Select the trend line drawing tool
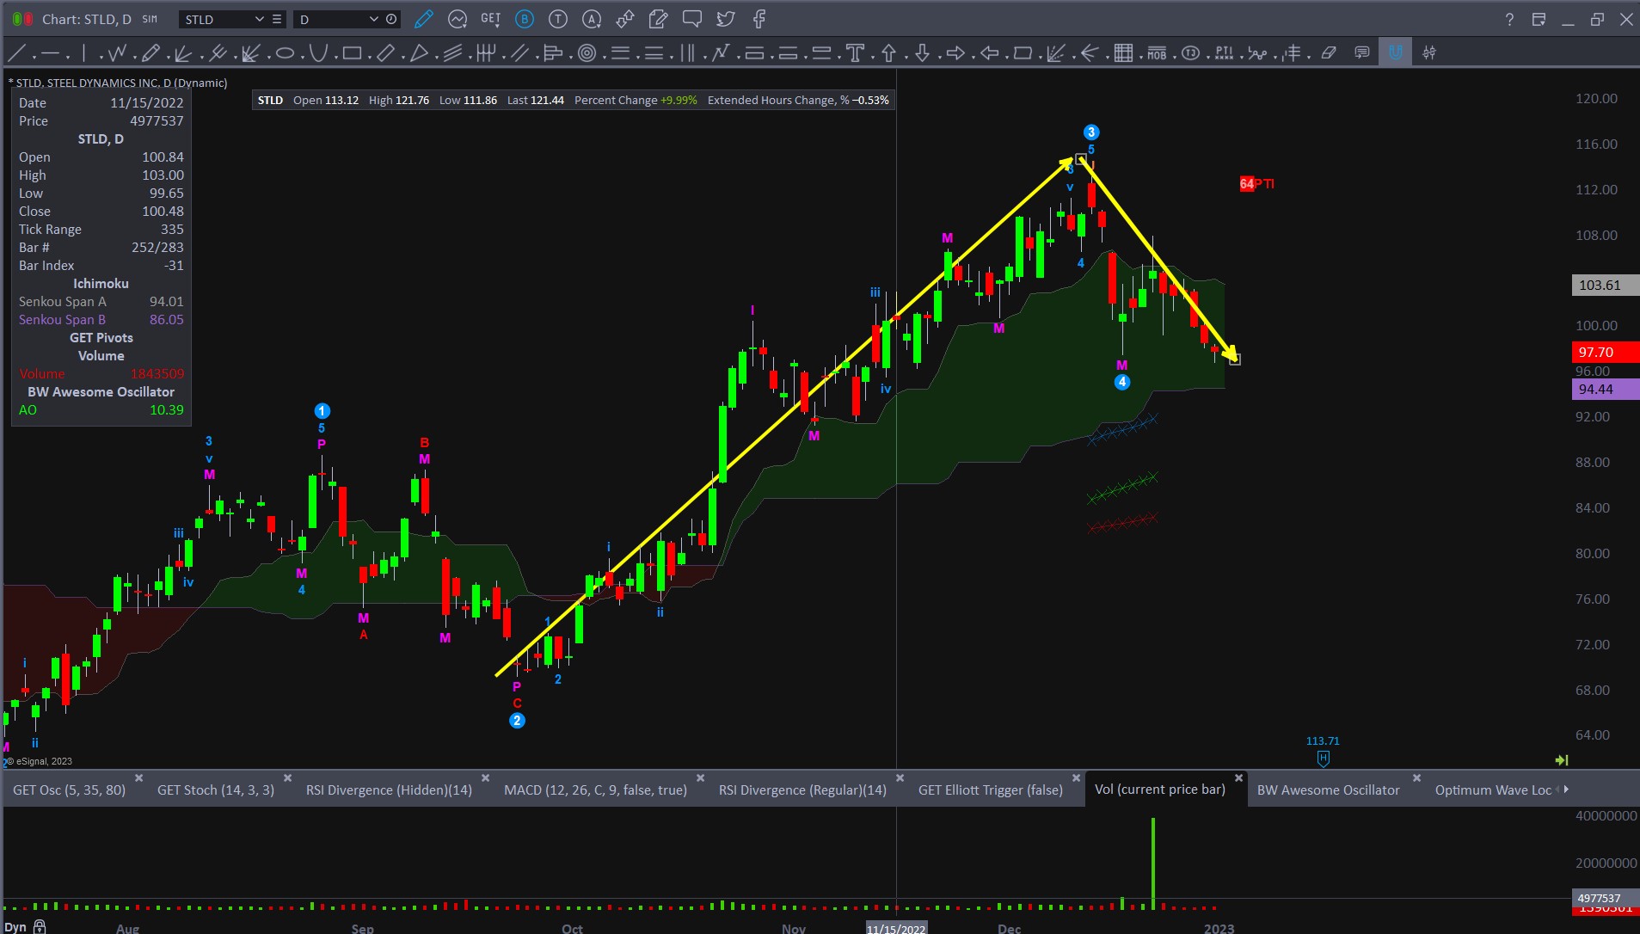 click(x=16, y=53)
